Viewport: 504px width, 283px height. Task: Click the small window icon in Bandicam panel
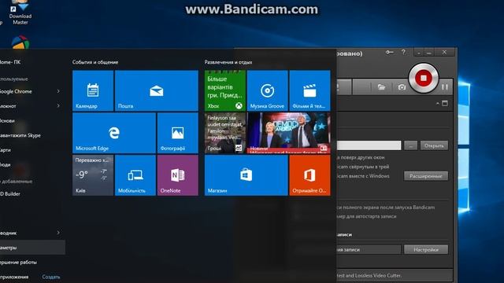(x=445, y=103)
